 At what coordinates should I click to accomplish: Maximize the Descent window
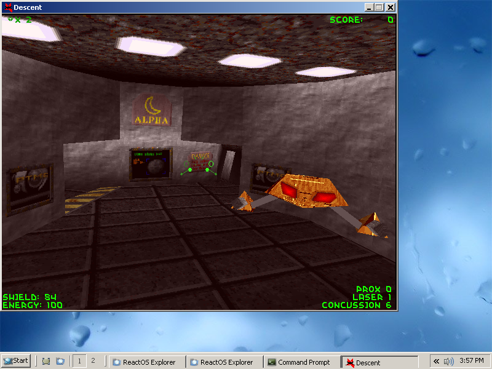coord(379,7)
